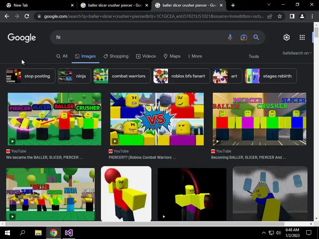Filter by the combat warriors chip
Screen dimensions: 319x239
[x=122, y=76]
